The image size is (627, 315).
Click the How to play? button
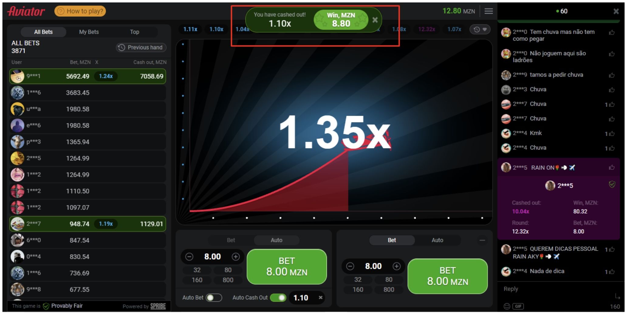click(x=80, y=11)
